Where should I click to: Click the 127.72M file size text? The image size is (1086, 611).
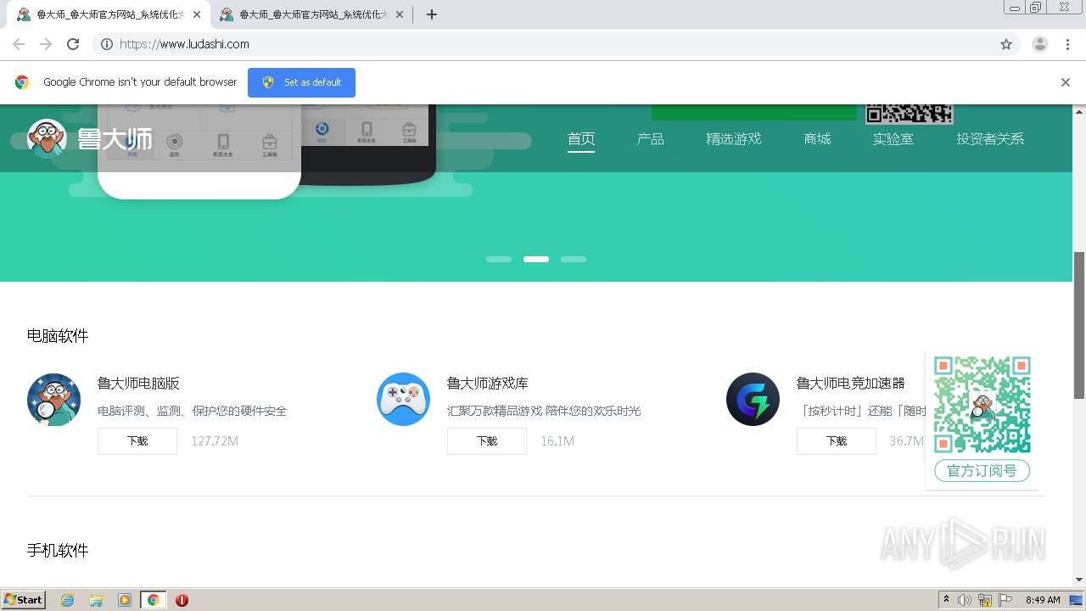(215, 441)
